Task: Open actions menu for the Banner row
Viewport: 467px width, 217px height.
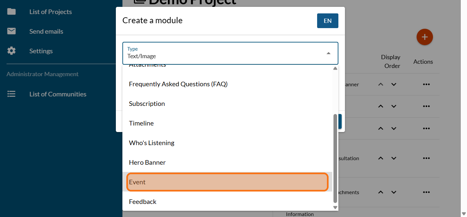Action: point(426,84)
